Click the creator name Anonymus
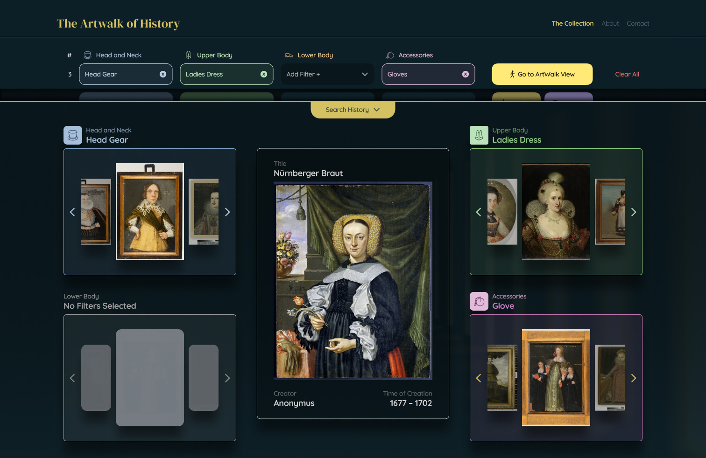The height and width of the screenshot is (458, 706). (x=294, y=403)
